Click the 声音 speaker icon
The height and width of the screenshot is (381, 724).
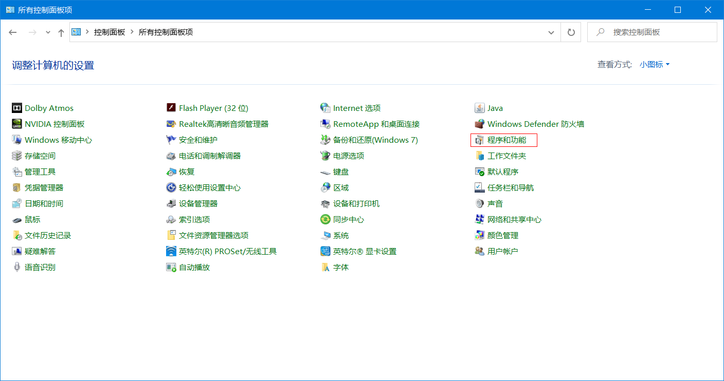tap(480, 203)
